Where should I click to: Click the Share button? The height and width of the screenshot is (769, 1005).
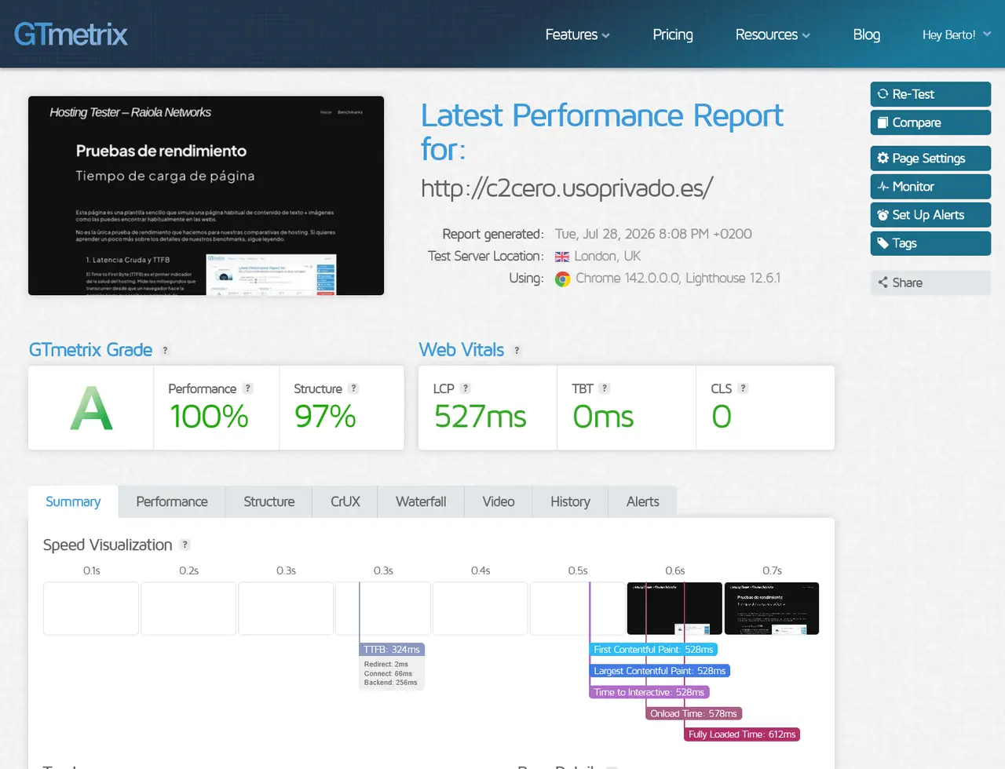[x=930, y=282]
